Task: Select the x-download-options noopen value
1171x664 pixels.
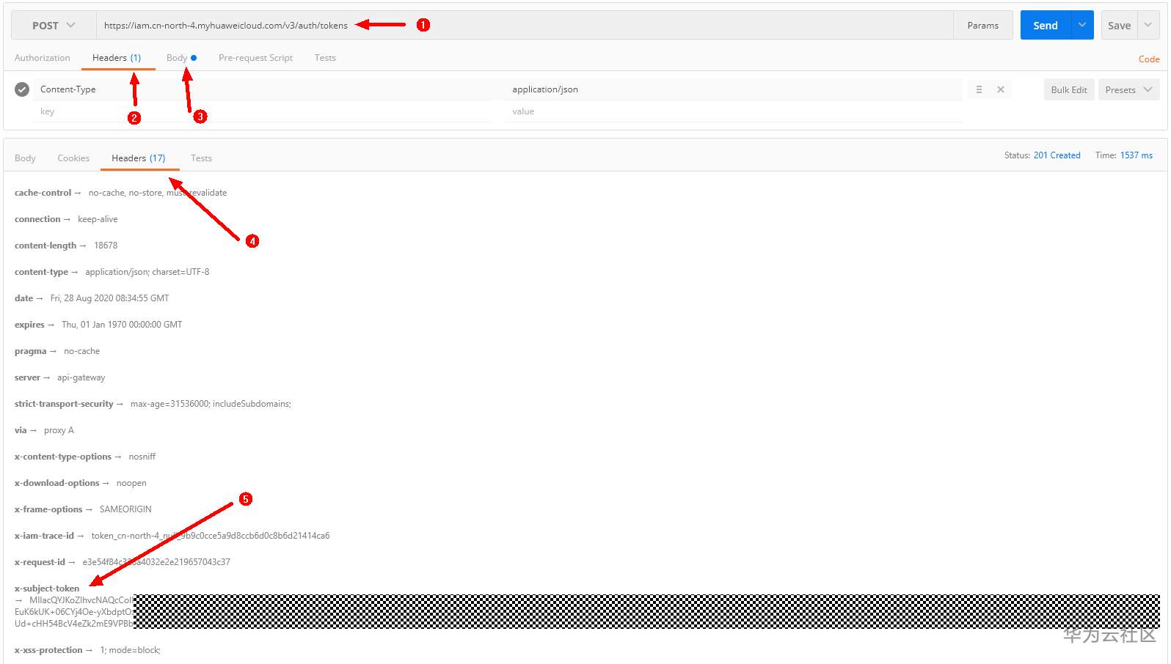Action: [x=131, y=483]
